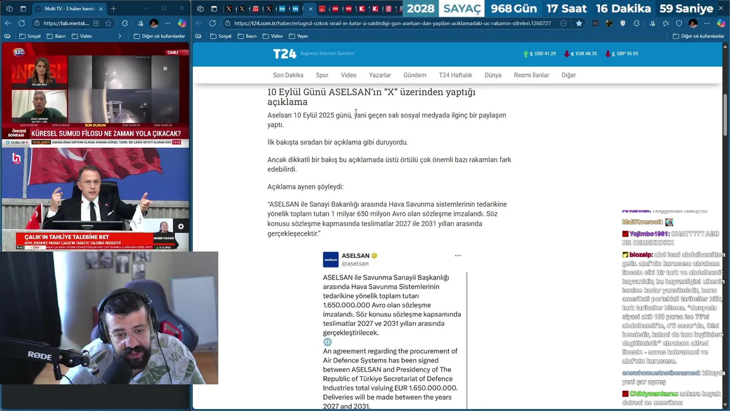Viewport: 730px width, 411px height.
Task: Click the USD 41.29 exchange rate
Action: tap(539, 54)
